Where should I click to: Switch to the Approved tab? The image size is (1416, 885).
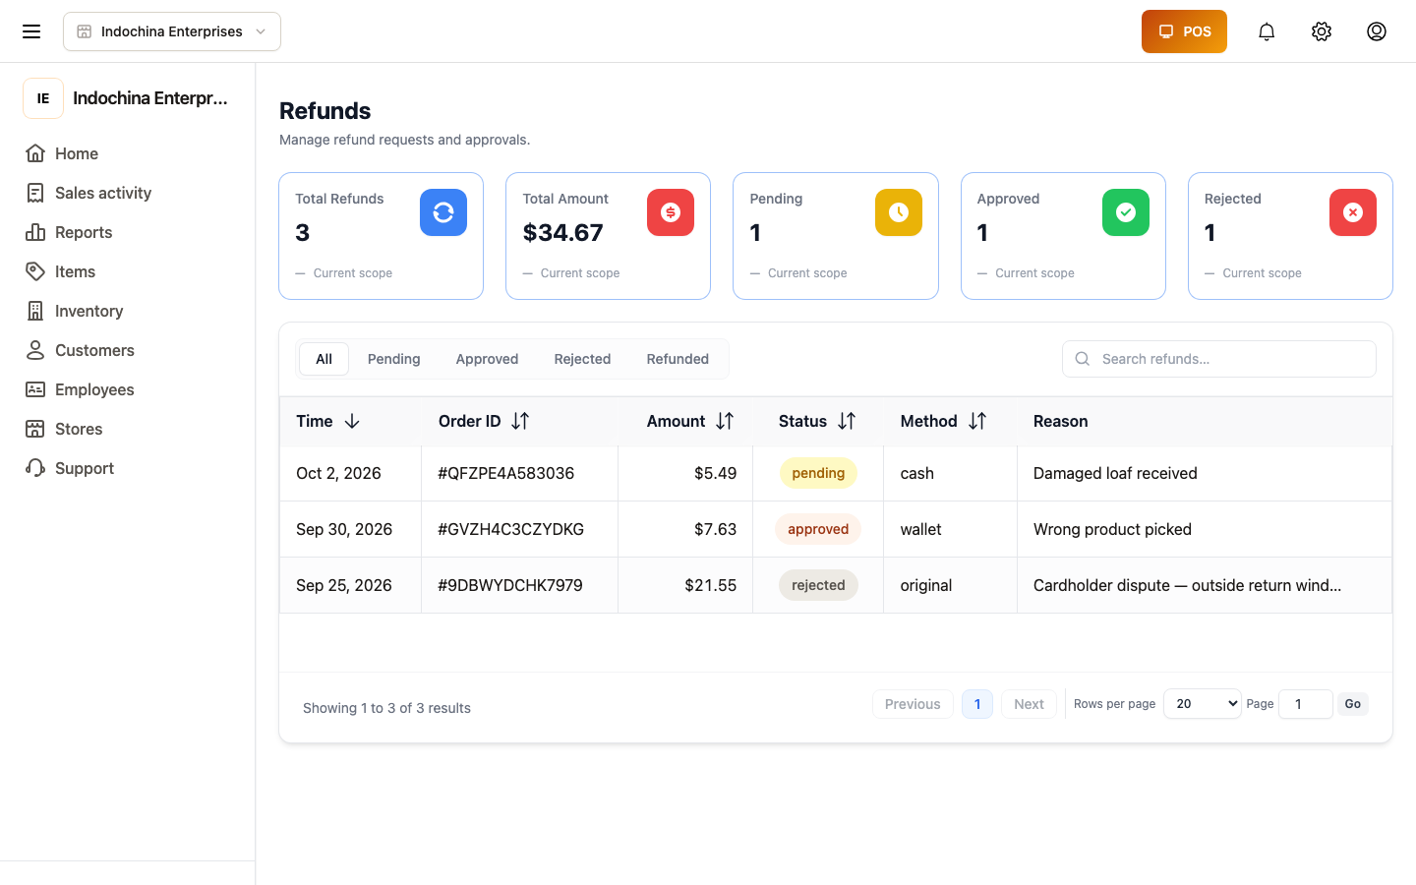pos(487,359)
